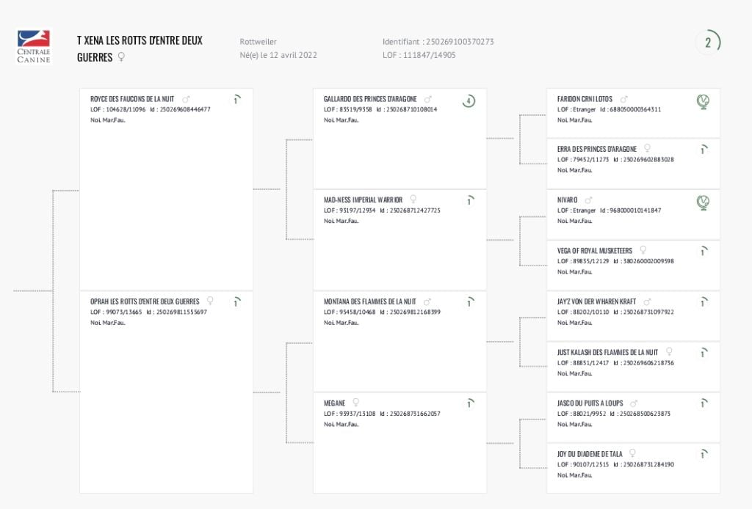Click the rating badge on Gallardo des Princes d'Aragone

coord(469,101)
